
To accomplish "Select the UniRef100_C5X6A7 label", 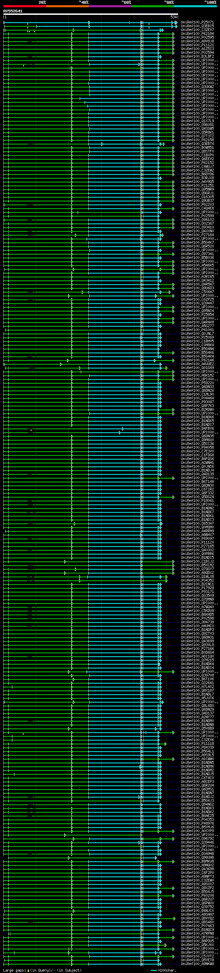I will tap(197, 292).
